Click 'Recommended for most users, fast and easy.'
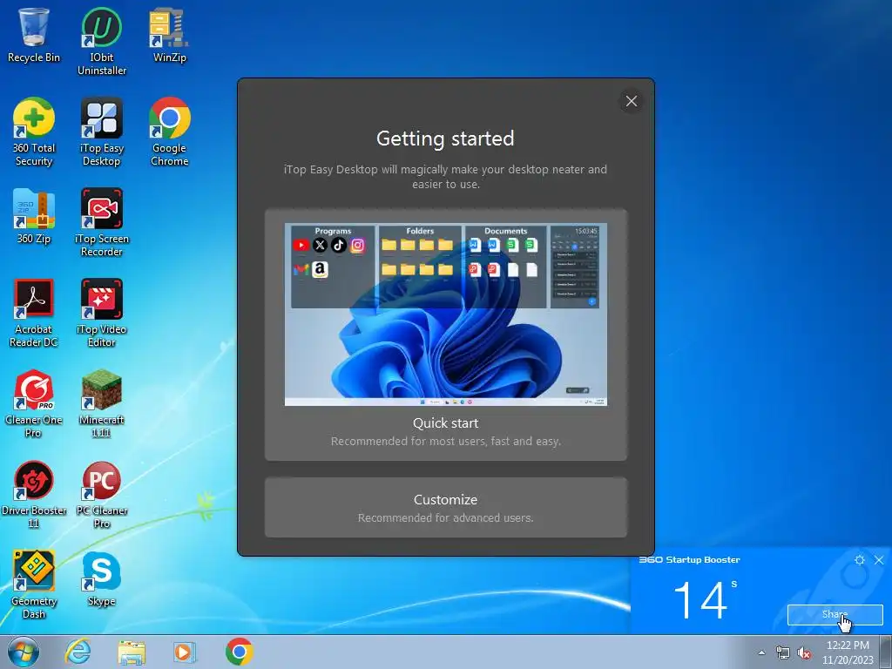The width and height of the screenshot is (892, 669). 446,441
